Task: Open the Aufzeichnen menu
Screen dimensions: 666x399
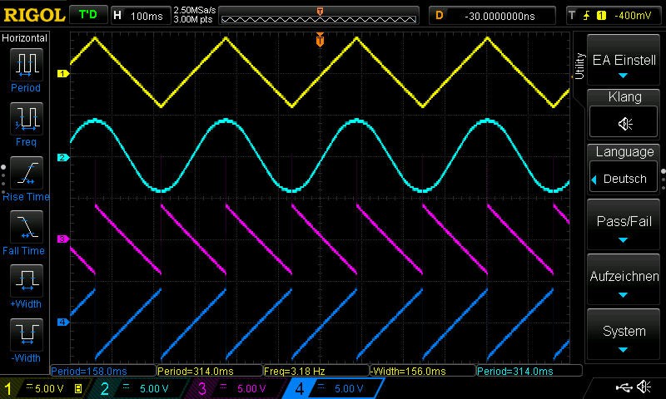Action: [624, 282]
